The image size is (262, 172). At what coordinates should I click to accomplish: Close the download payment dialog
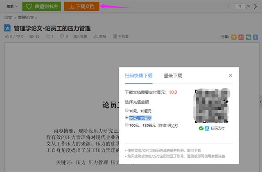click(230, 75)
